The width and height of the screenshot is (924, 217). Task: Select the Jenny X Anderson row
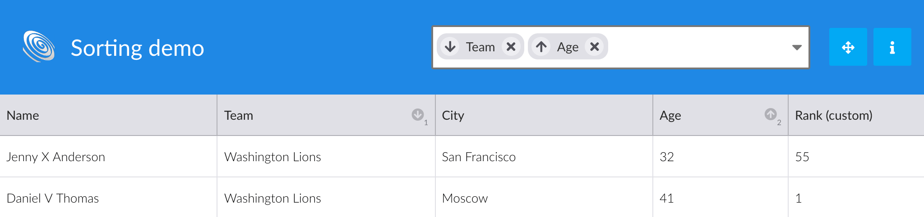pos(462,157)
